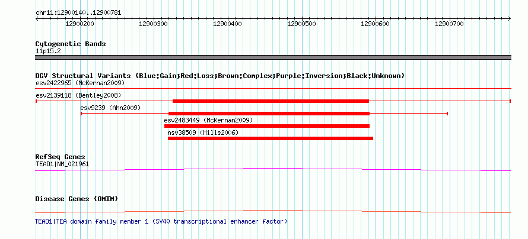Click the red bar under nsv38509
The image size is (528, 239).
click(x=271, y=138)
